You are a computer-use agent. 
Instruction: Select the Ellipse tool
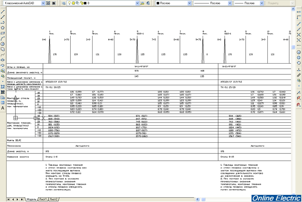[x=3, y=60]
